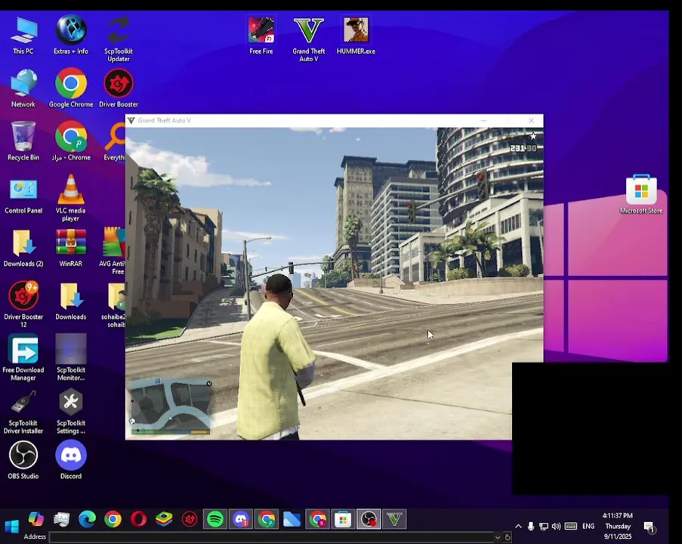Open the red Driver Booster taskbar icon
The height and width of the screenshot is (544, 682).
tap(190, 519)
